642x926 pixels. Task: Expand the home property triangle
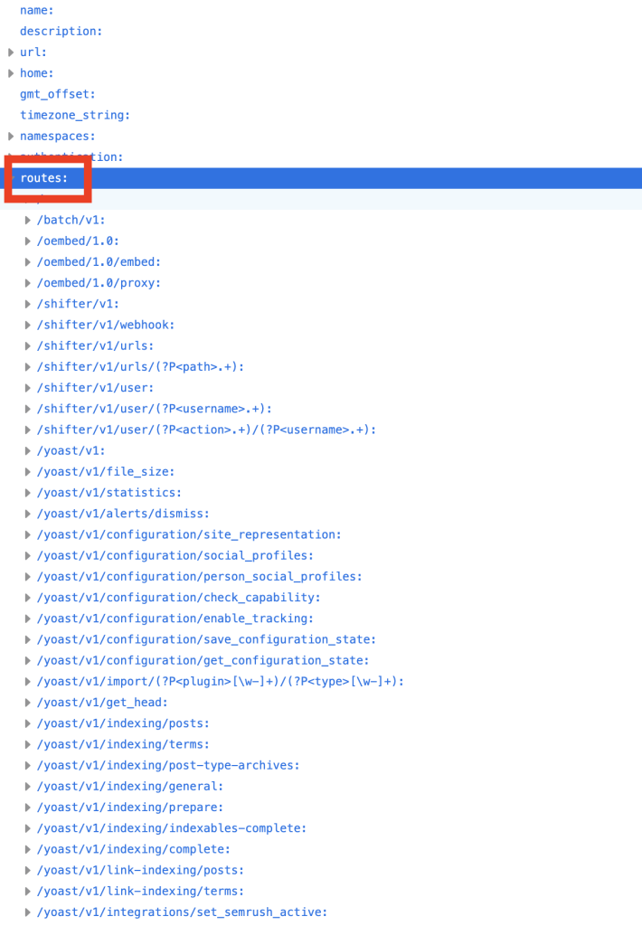point(11,73)
